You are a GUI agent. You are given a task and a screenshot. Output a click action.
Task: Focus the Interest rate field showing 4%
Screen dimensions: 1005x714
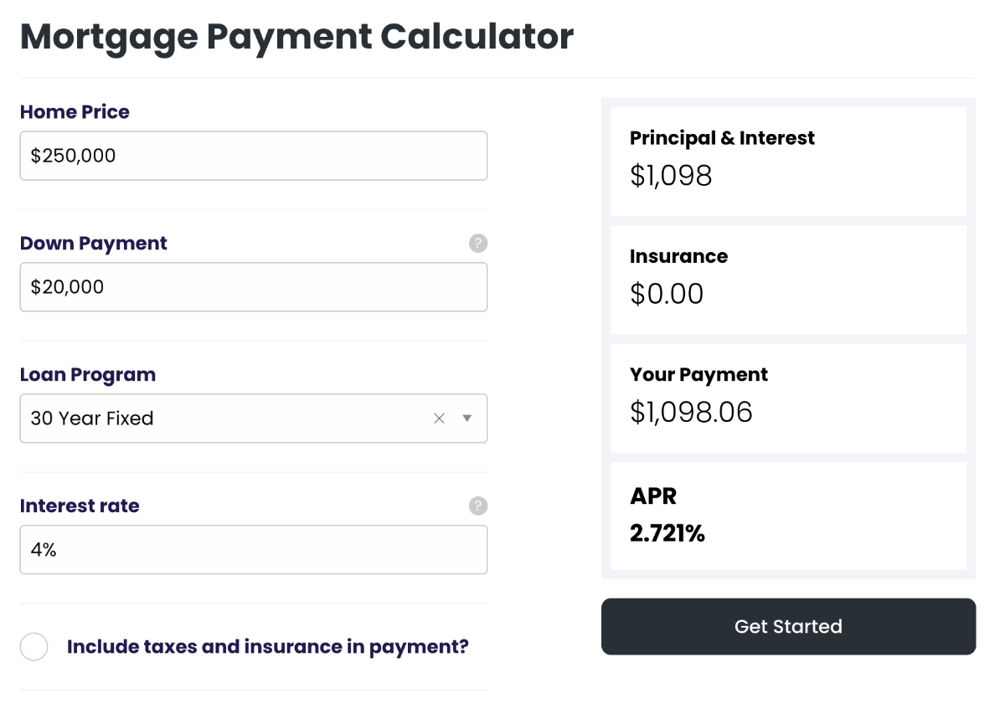tap(254, 550)
